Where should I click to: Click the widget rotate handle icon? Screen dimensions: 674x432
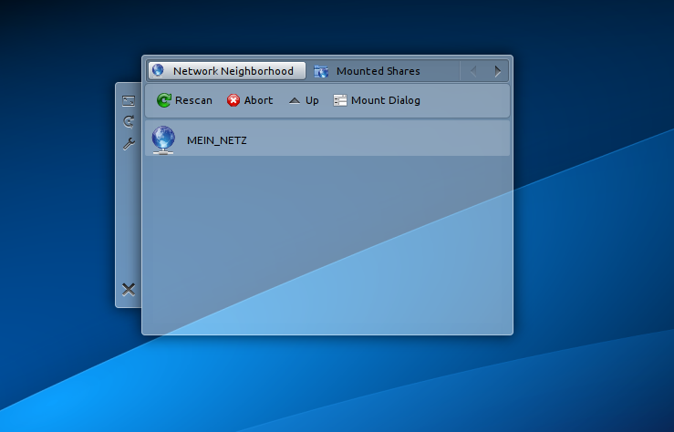[x=129, y=122]
